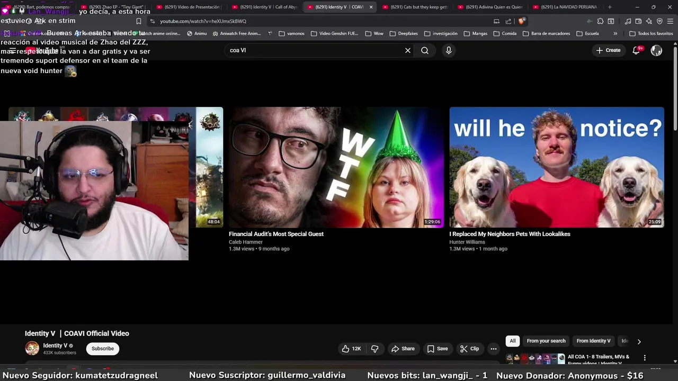Screen dimensions: 678x381
Task: Click the Save button
Action: pos(438,349)
